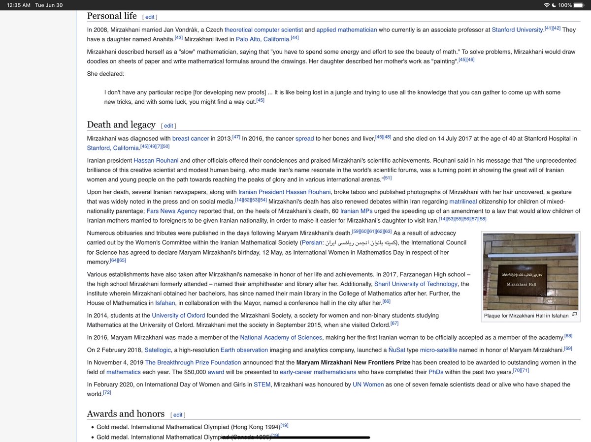Open citation [47] after 2013 diagnosis
Screen dimensions: 591x442
(x=236, y=137)
